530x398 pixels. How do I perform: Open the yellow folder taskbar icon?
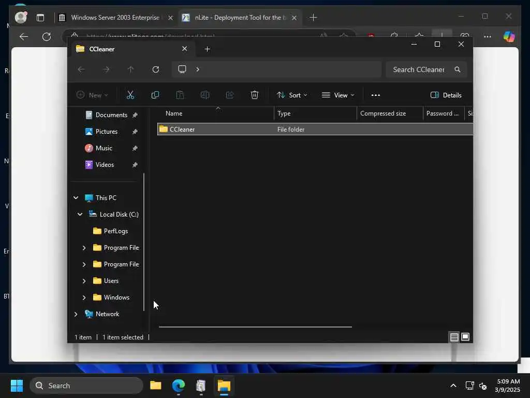coord(155,386)
